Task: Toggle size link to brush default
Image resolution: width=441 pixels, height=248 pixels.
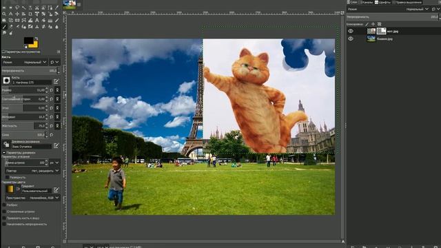Action: tap(57, 90)
